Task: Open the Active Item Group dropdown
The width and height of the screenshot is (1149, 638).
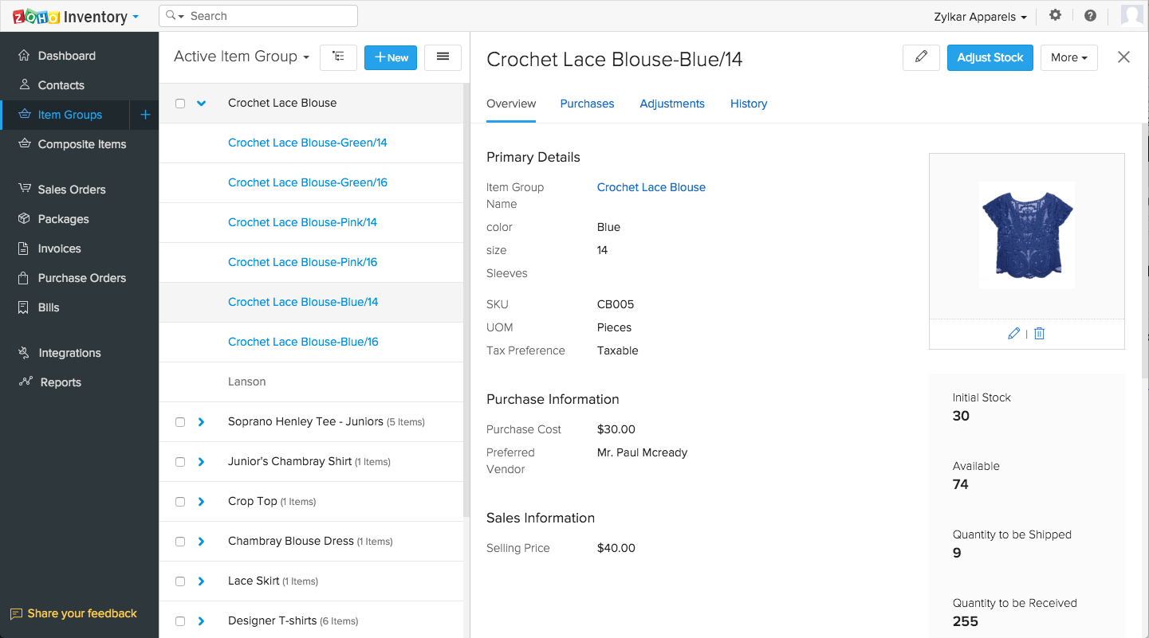Action: click(x=240, y=57)
